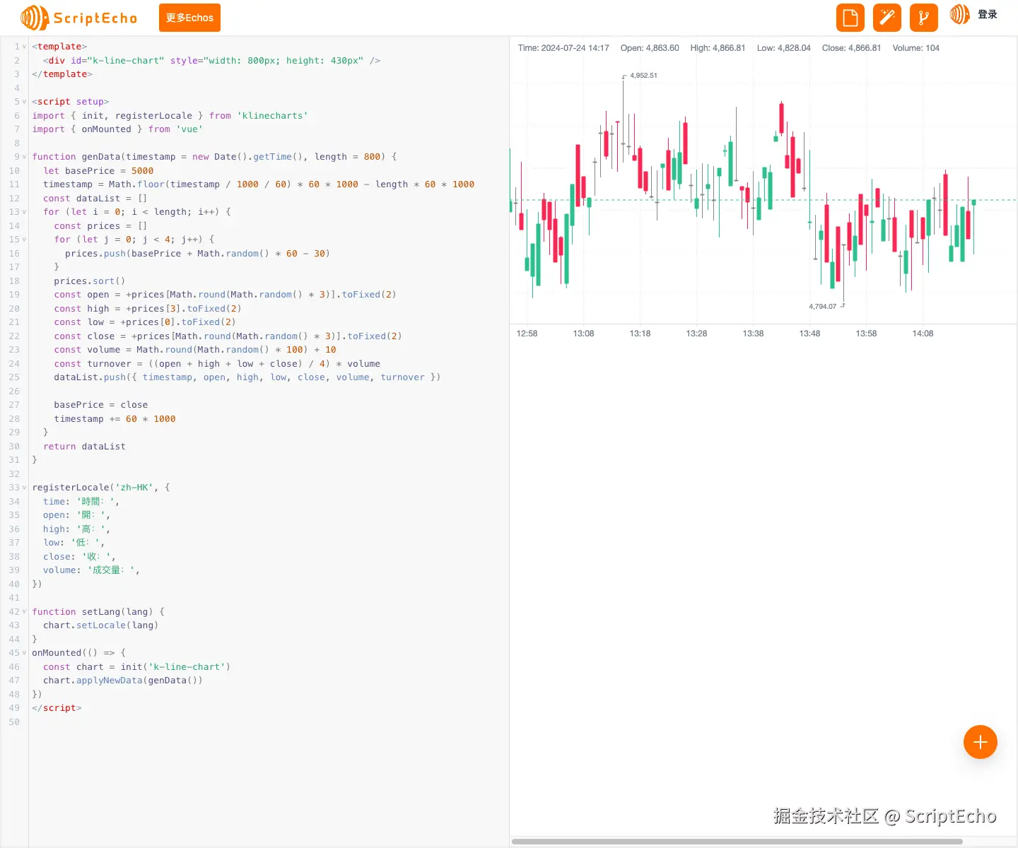Collapse the template block fold arrow at line 1

point(25,47)
